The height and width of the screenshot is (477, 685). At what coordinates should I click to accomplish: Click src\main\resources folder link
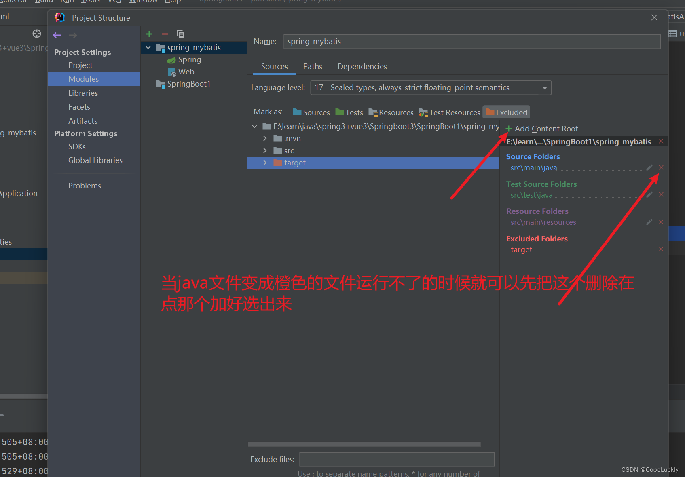coord(543,222)
